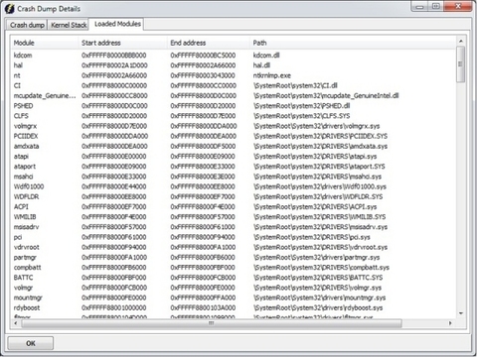Click the vertical scrollbar up arrow
The height and width of the screenshot is (357, 477).
tap(460, 41)
